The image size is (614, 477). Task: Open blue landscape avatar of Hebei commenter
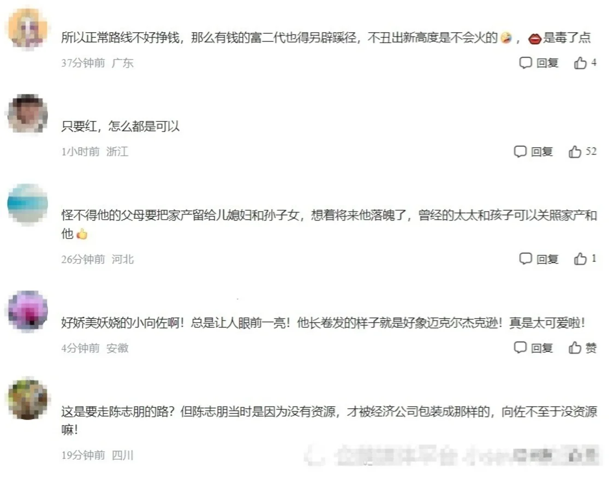click(28, 204)
